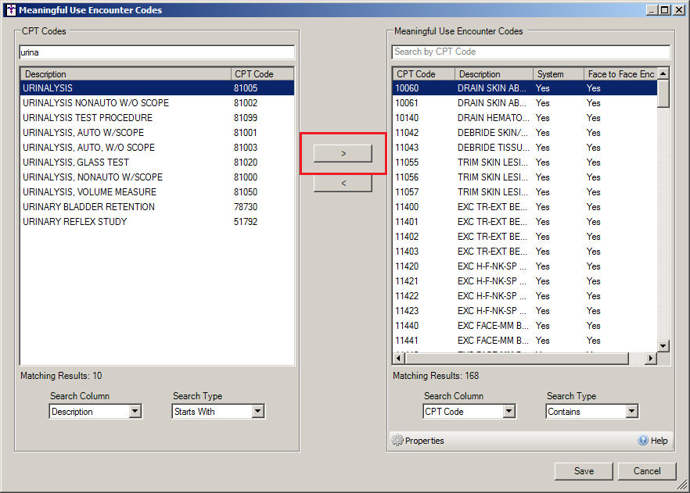Click the Properties gear icon
The image size is (690, 493).
point(397,440)
